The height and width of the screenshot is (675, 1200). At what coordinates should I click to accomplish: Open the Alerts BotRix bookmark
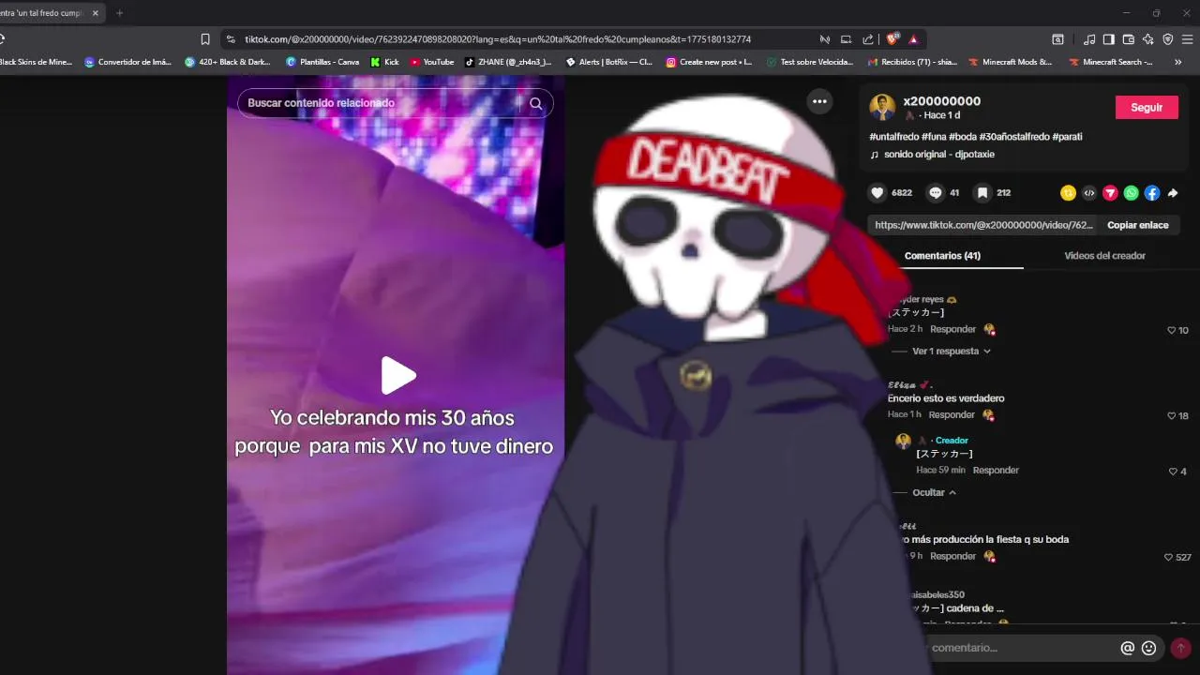(x=609, y=62)
